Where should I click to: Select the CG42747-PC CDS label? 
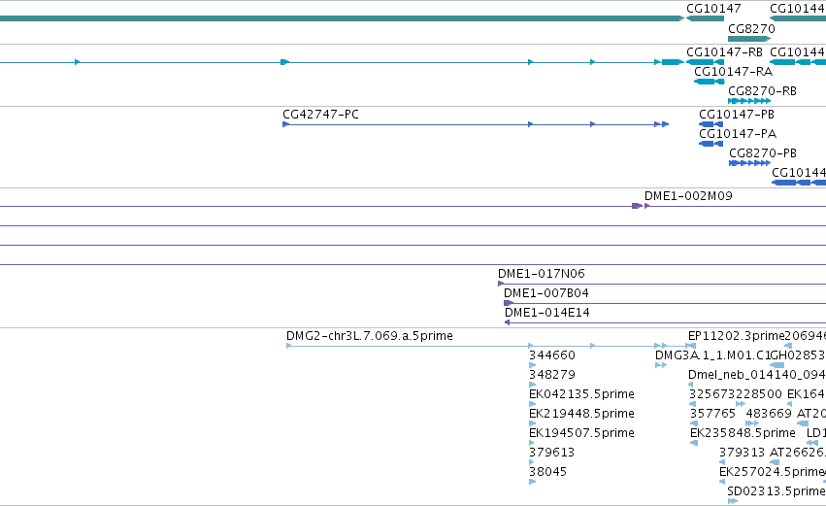coord(321,115)
